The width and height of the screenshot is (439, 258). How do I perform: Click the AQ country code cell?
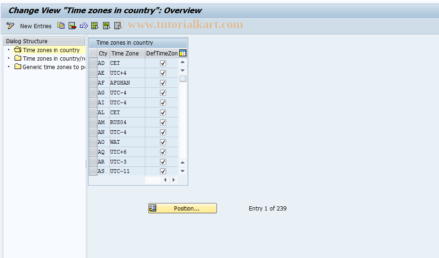(103, 152)
